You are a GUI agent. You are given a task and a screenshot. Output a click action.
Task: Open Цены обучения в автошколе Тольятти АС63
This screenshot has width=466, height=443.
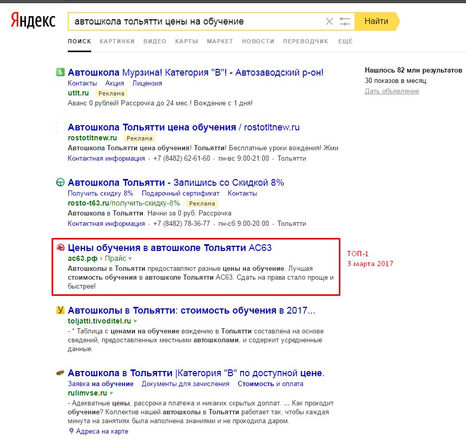click(x=170, y=247)
